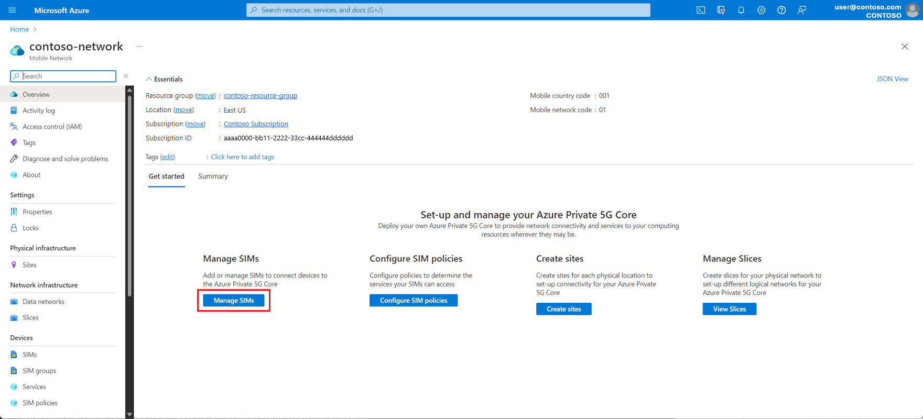The width and height of the screenshot is (923, 419).
Task: Click move link next to Subscription
Action: coord(196,124)
